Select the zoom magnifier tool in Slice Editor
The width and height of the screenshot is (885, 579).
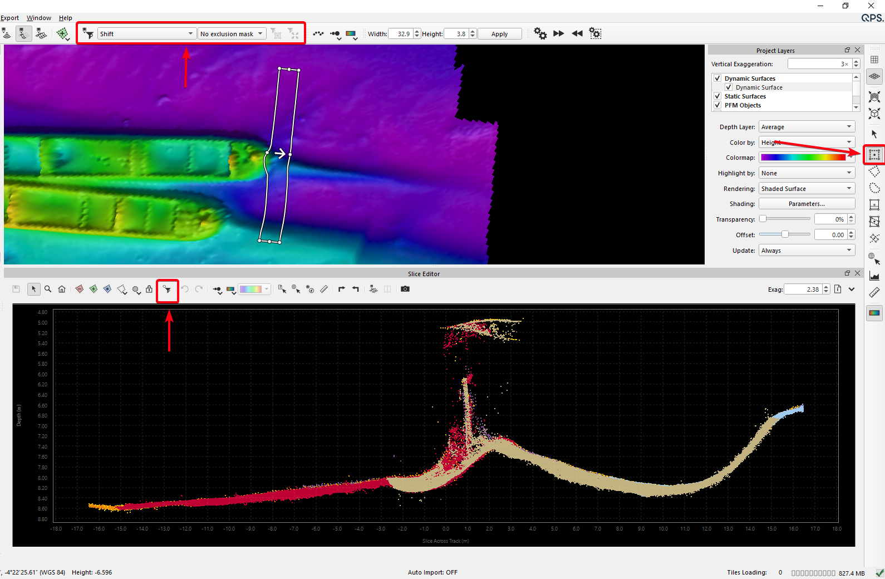pyautogui.click(x=48, y=289)
